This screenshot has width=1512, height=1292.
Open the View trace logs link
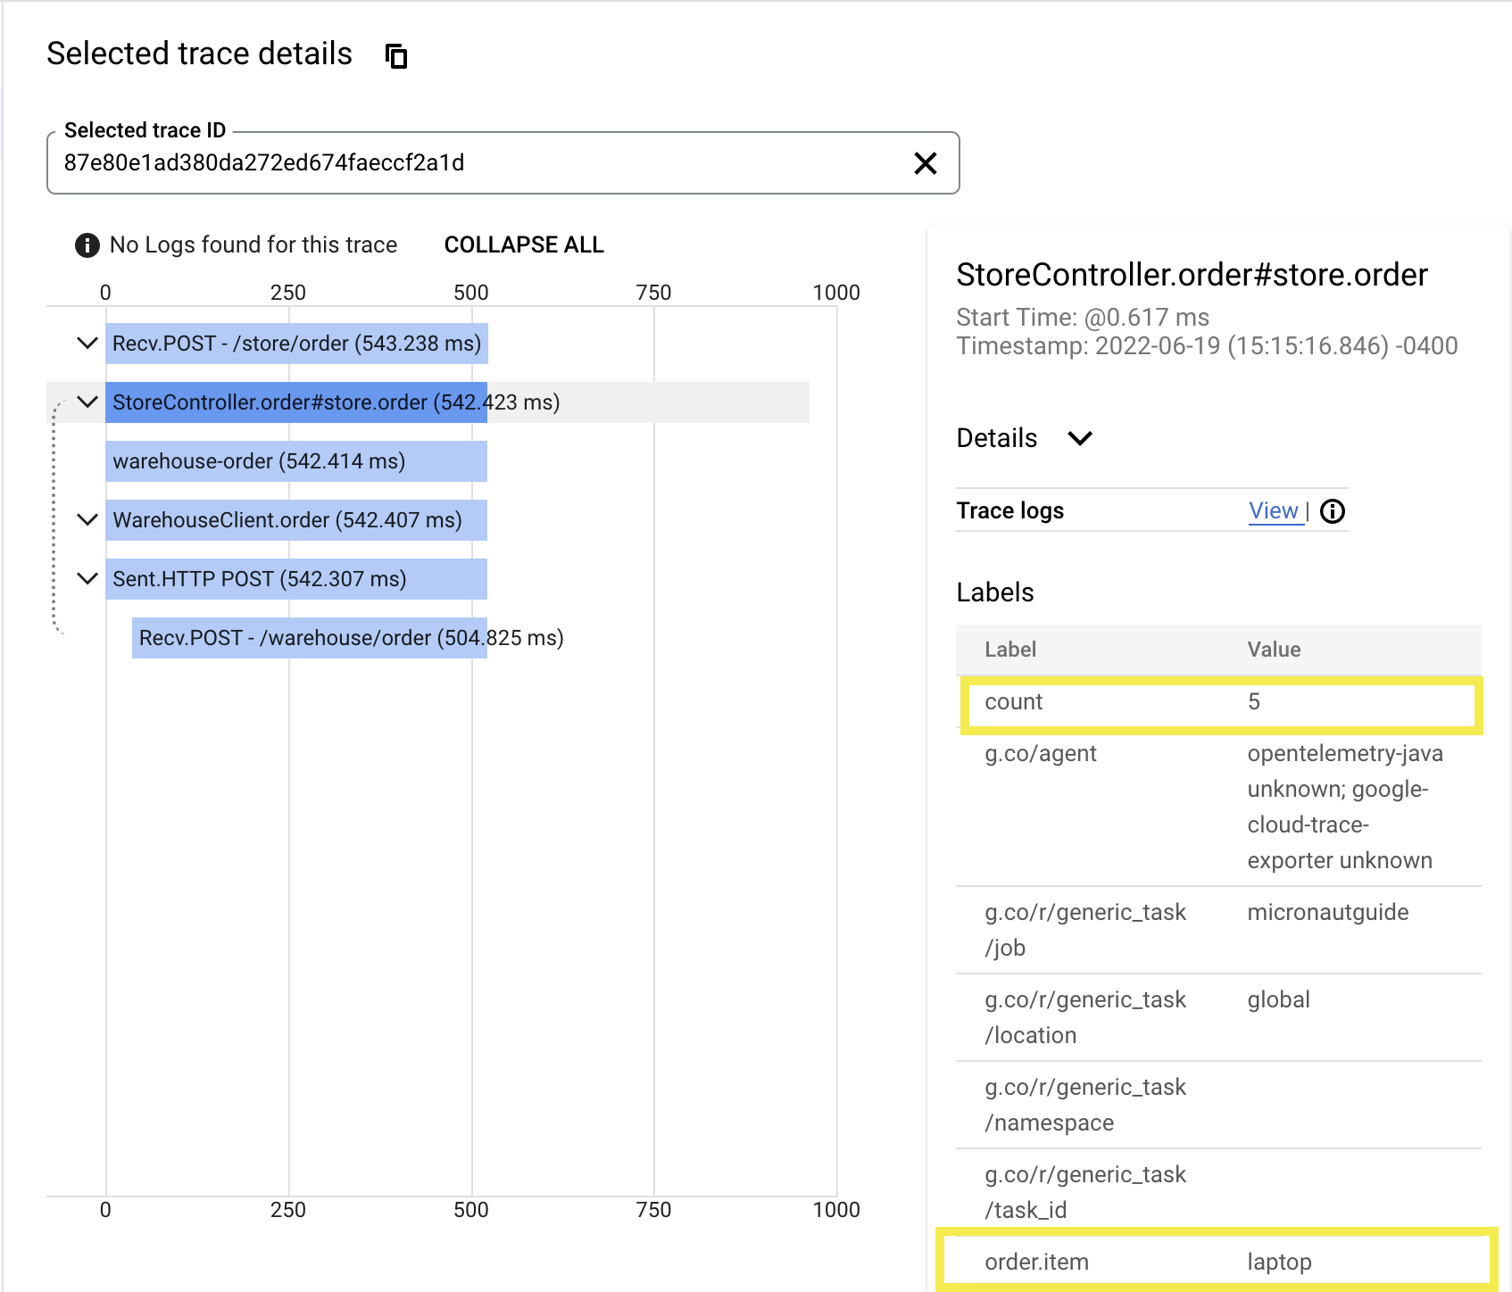pyautogui.click(x=1273, y=510)
